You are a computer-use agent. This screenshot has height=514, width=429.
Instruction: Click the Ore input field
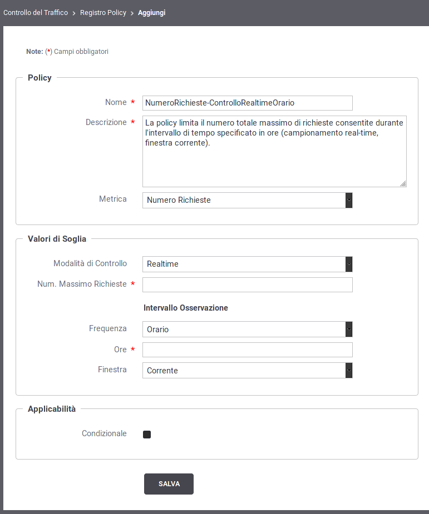pyautogui.click(x=248, y=350)
